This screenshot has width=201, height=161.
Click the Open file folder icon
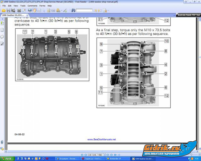click(x=4, y=10)
